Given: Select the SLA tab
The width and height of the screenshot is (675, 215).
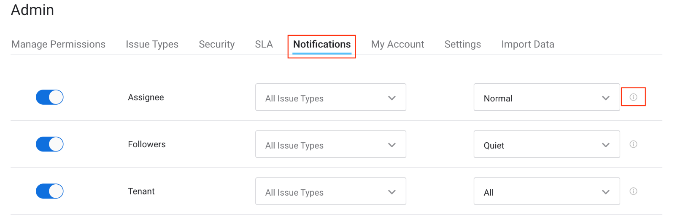Looking at the screenshot, I should (264, 44).
